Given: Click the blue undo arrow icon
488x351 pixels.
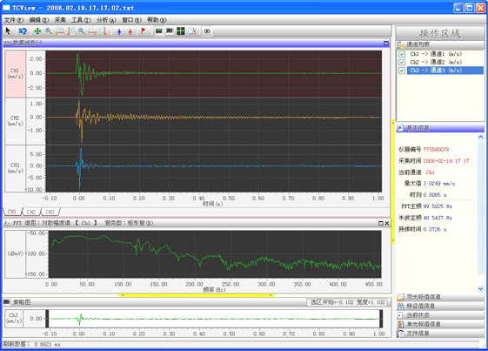Looking at the screenshot, I should point(23,30).
